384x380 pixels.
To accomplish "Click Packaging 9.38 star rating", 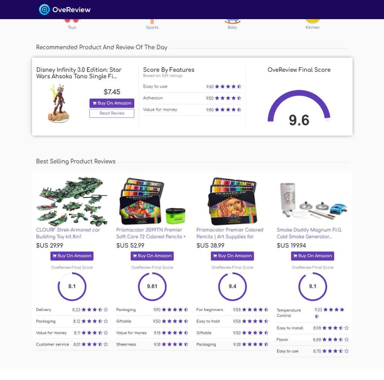I will click(255, 344).
